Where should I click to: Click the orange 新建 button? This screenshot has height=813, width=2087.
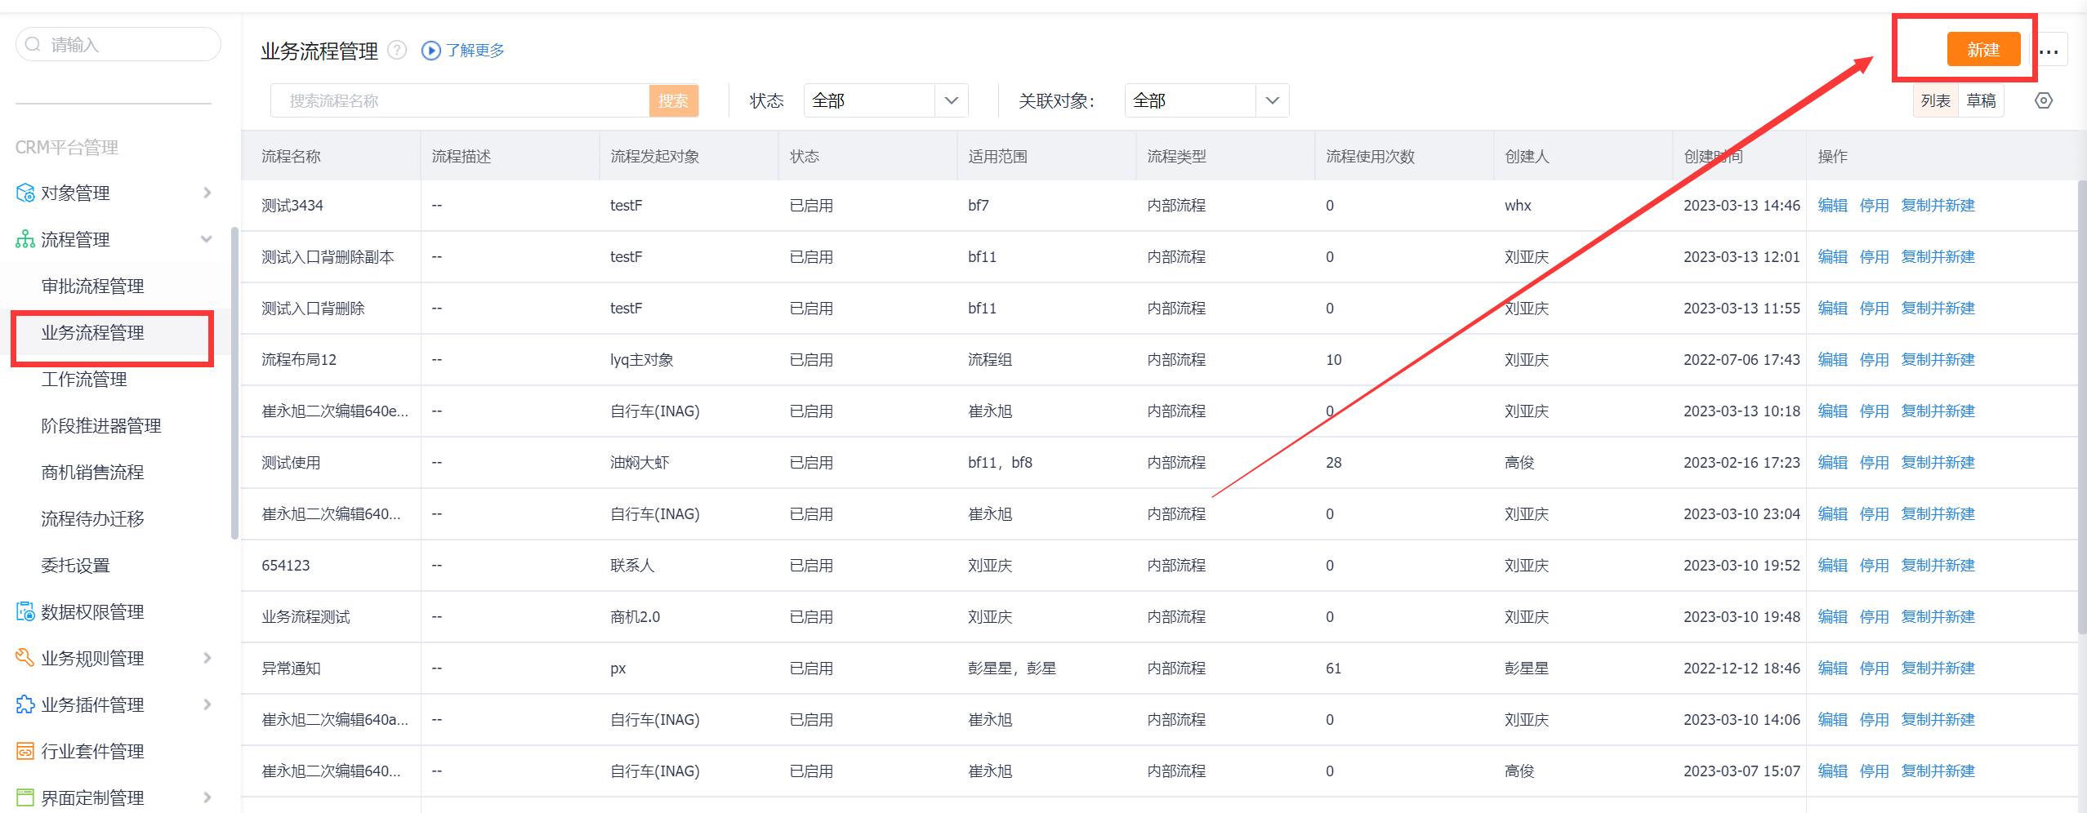pyautogui.click(x=1982, y=50)
